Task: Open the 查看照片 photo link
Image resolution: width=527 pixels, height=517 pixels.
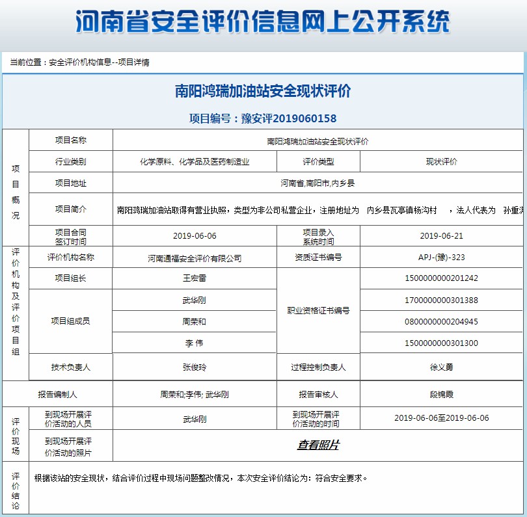Action: pyautogui.click(x=318, y=445)
